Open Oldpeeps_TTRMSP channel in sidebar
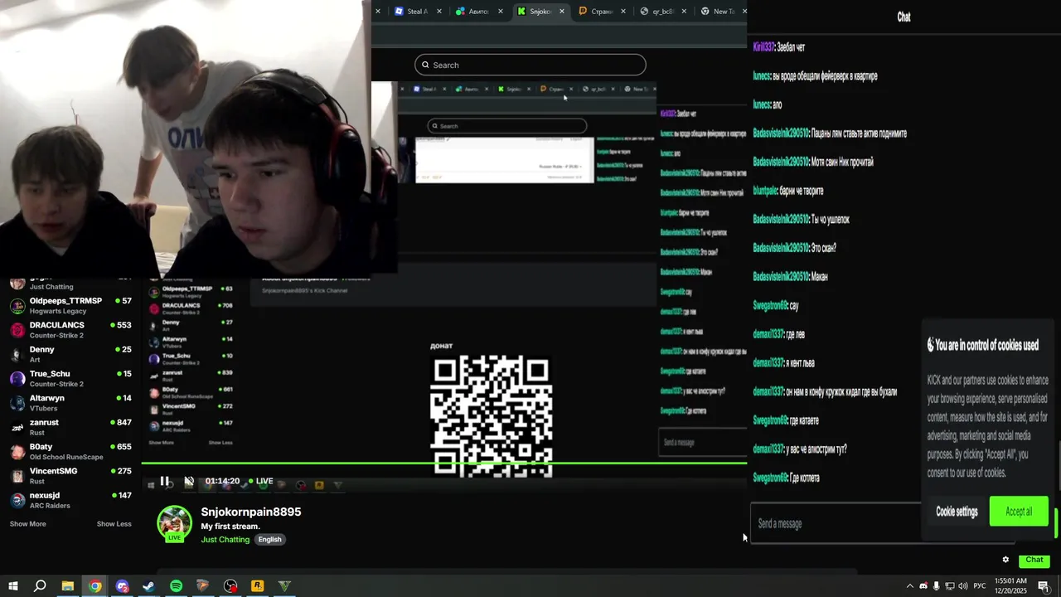The width and height of the screenshot is (1061, 597). pos(70,305)
